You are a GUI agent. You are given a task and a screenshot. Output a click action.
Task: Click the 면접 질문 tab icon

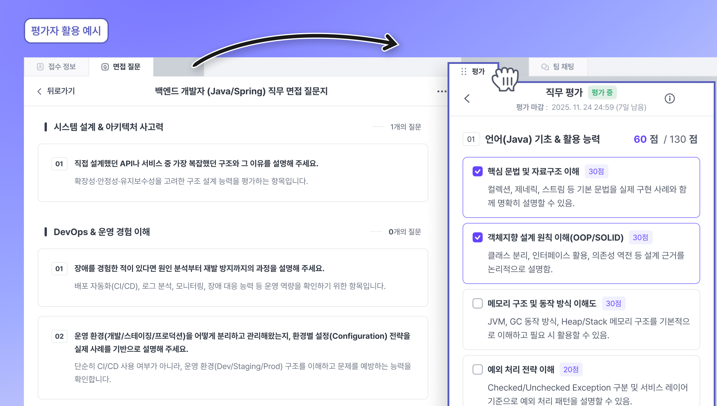[105, 67]
